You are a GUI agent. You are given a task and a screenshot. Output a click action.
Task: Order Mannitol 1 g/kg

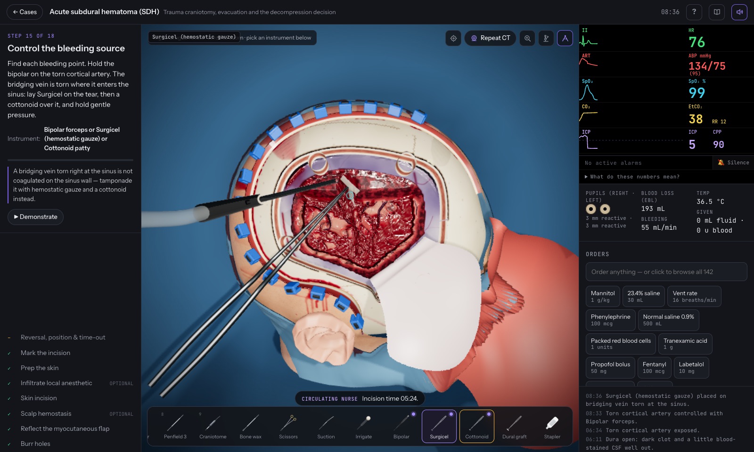[603, 296]
